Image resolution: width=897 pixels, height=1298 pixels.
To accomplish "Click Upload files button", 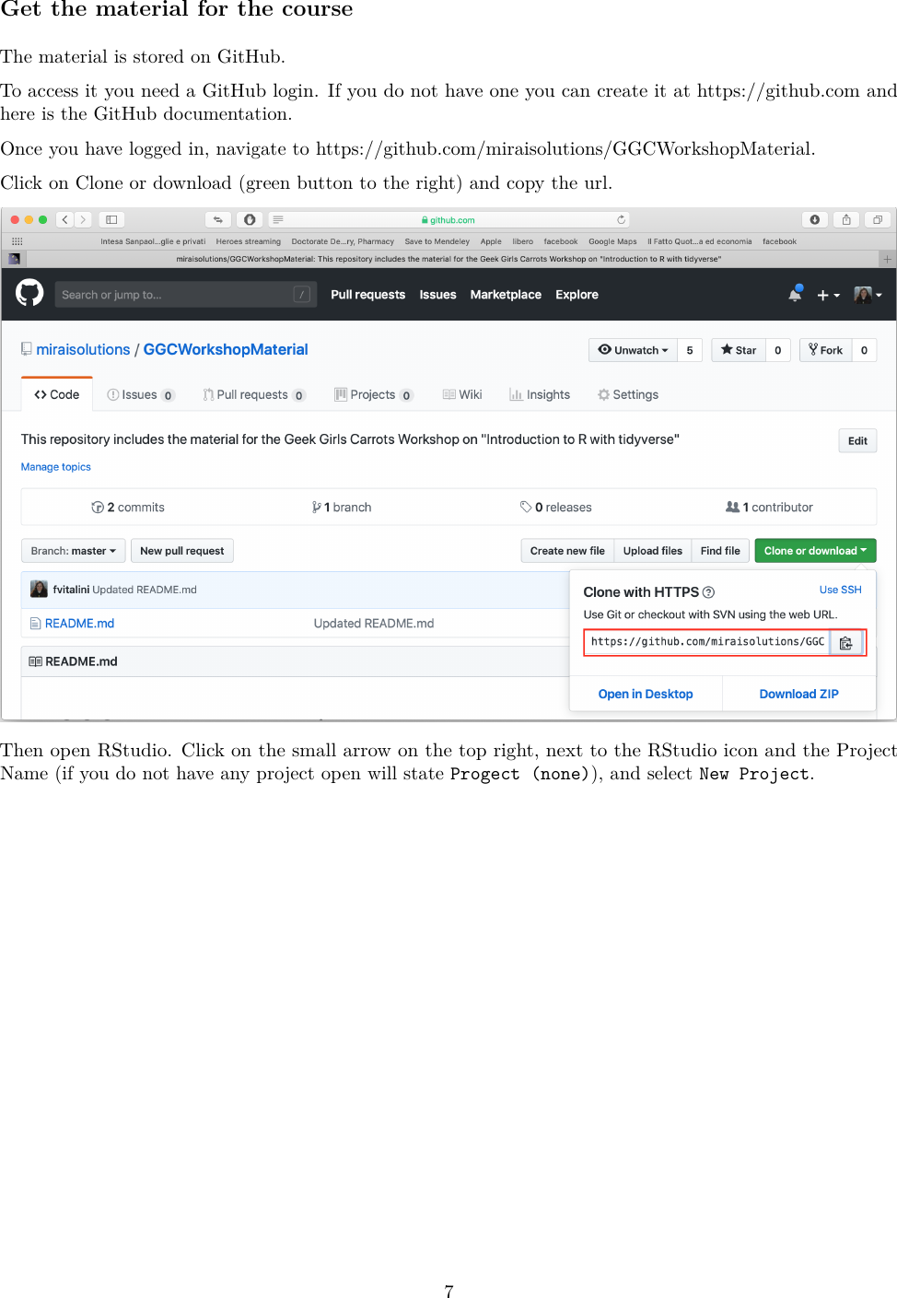I will [x=653, y=551].
